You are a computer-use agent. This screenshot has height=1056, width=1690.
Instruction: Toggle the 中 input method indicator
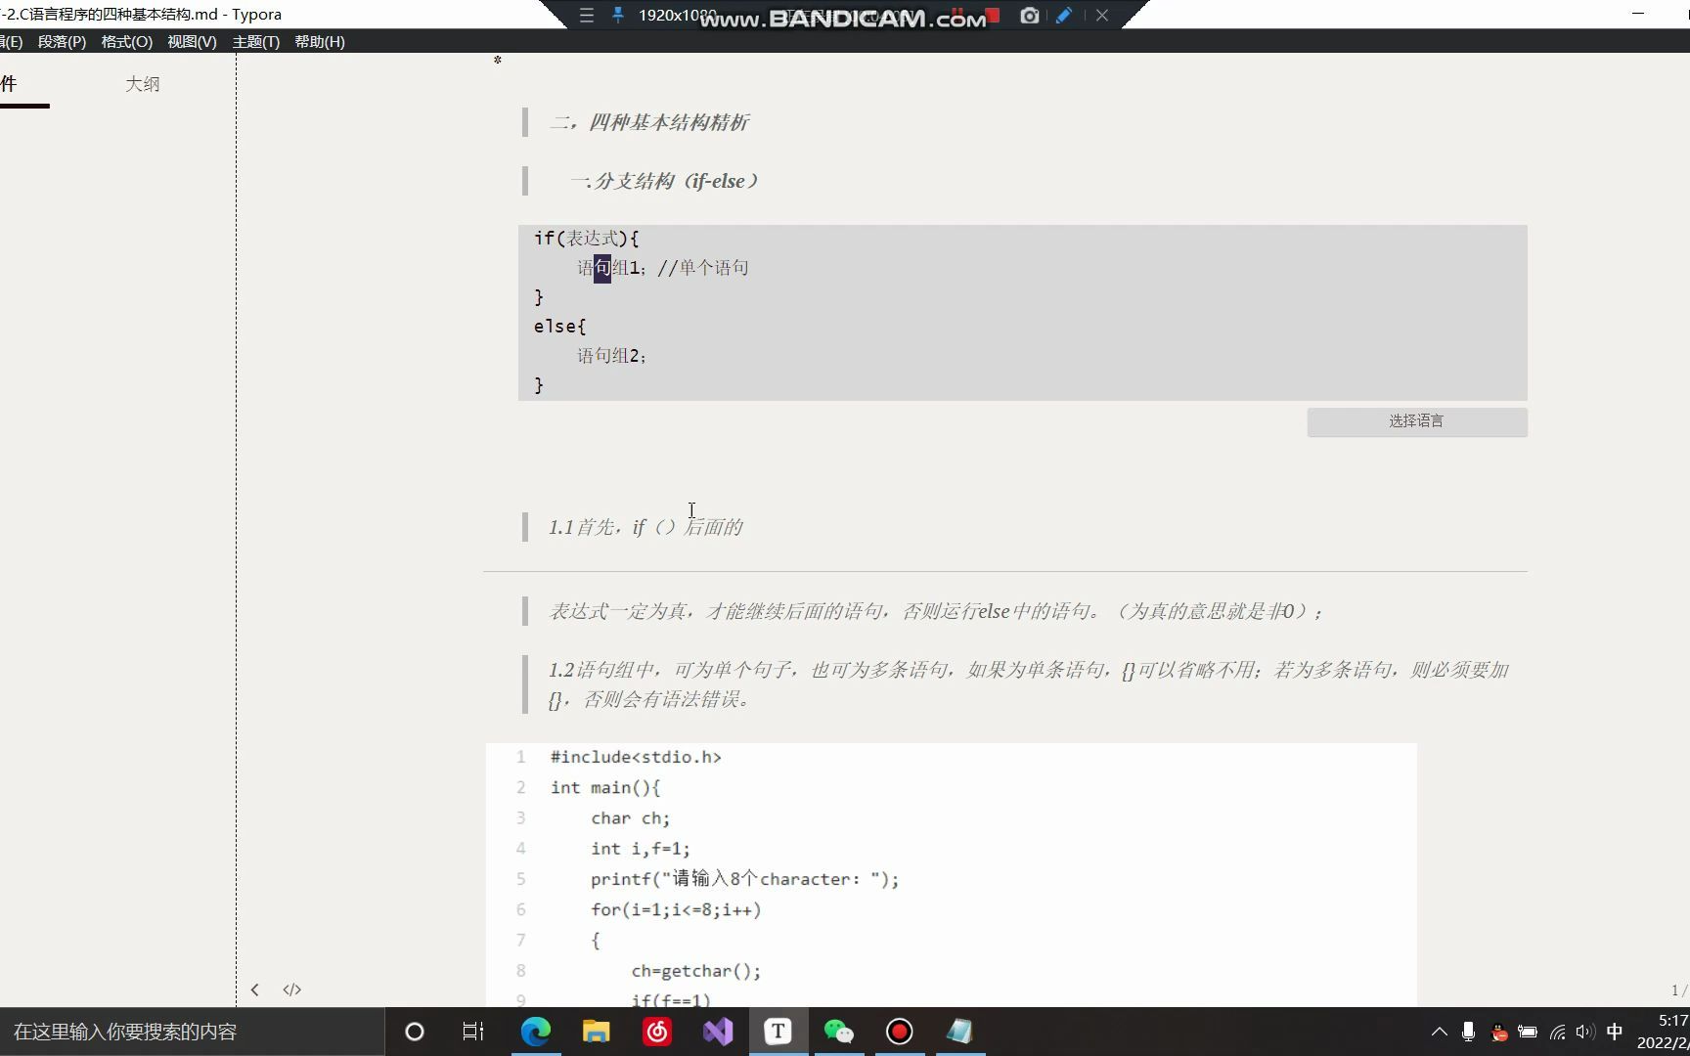(1615, 1032)
